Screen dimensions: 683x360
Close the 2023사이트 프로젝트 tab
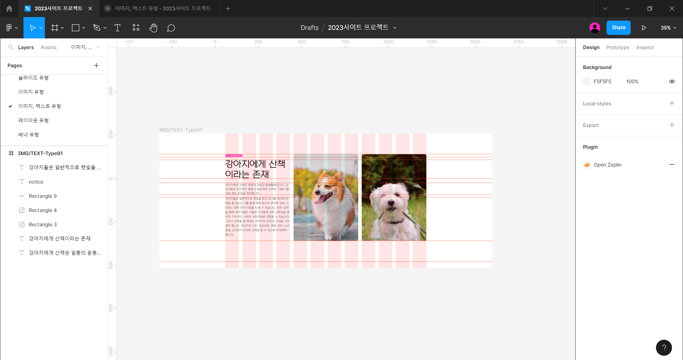click(x=90, y=9)
